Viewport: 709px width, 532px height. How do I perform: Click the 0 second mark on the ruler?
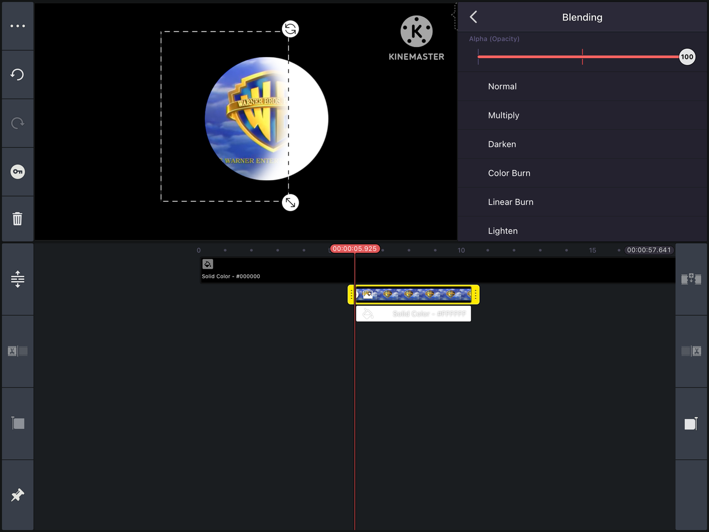click(x=199, y=250)
